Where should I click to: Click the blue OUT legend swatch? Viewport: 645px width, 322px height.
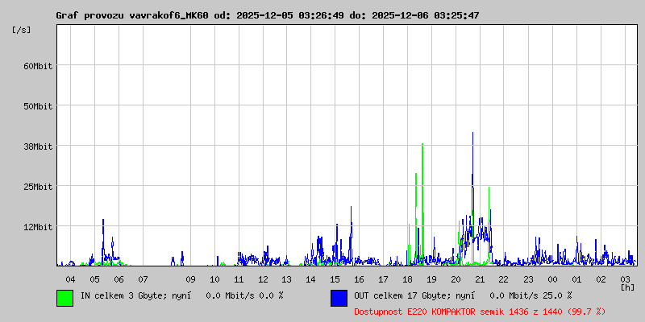[339, 297]
